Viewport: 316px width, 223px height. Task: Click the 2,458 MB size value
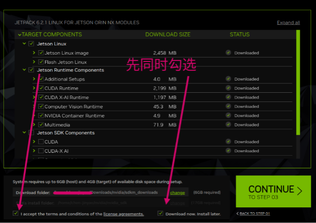click(x=165, y=53)
